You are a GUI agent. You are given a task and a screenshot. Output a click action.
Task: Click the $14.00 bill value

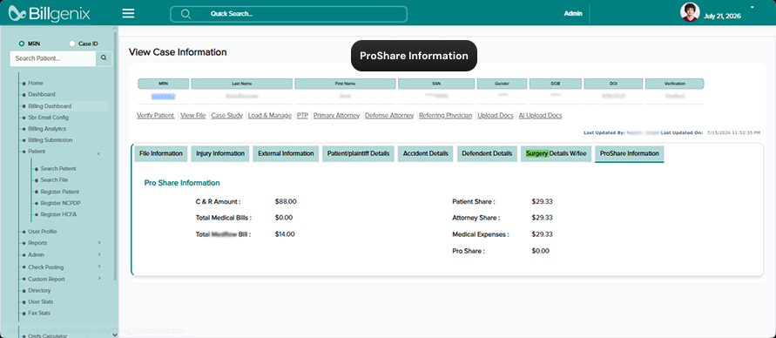[285, 234]
